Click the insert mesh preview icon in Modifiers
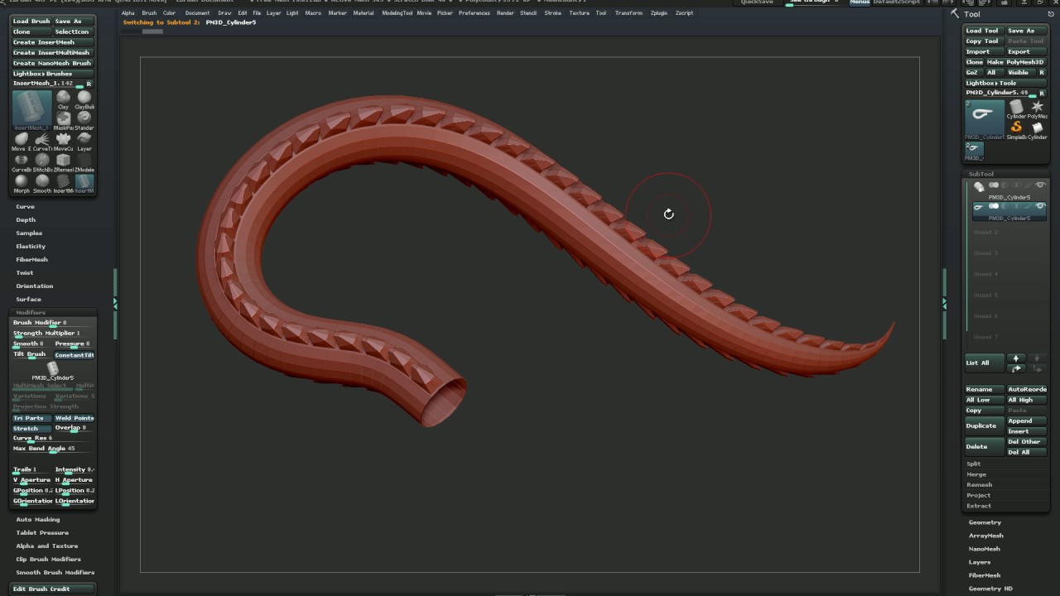The height and width of the screenshot is (596, 1060). pos(52,368)
